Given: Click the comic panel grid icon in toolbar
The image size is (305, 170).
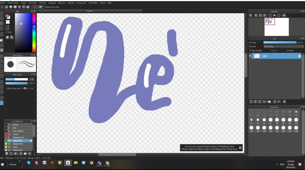Looking at the screenshot, I should pyautogui.click(x=28, y=7).
